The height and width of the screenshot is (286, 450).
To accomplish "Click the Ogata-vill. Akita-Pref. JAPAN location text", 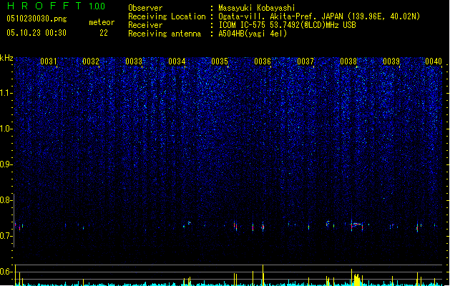I will click(x=319, y=16).
